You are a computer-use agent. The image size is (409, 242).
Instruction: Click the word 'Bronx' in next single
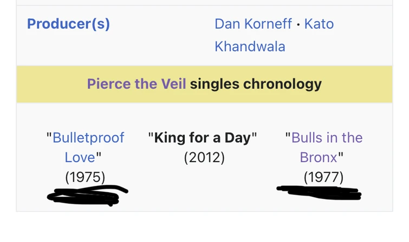pos(319,157)
